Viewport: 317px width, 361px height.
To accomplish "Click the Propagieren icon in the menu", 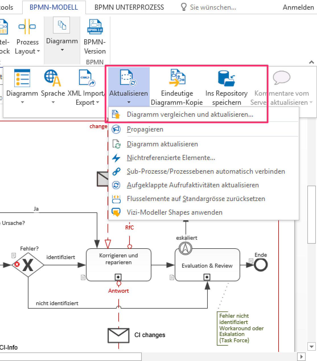I will (116, 129).
